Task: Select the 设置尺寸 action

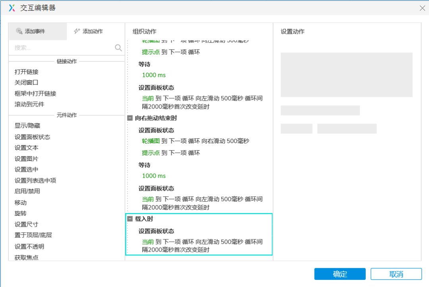Action: (x=27, y=224)
